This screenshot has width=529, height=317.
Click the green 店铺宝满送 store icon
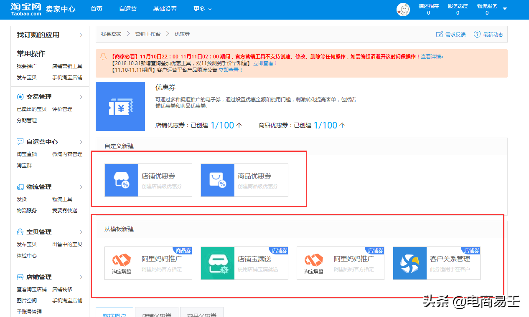point(217,263)
